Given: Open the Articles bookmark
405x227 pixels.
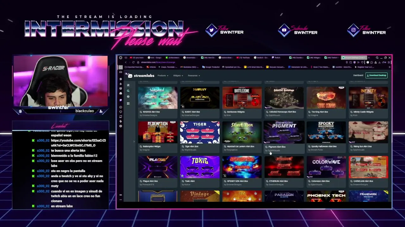Looking at the screenshot, I should (x=151, y=67).
